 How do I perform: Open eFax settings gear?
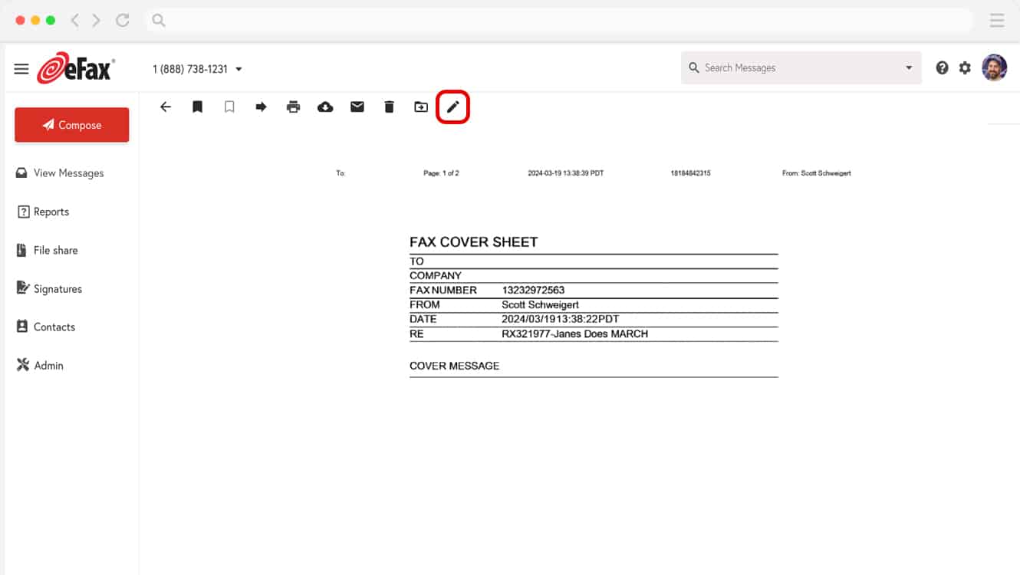click(x=965, y=67)
